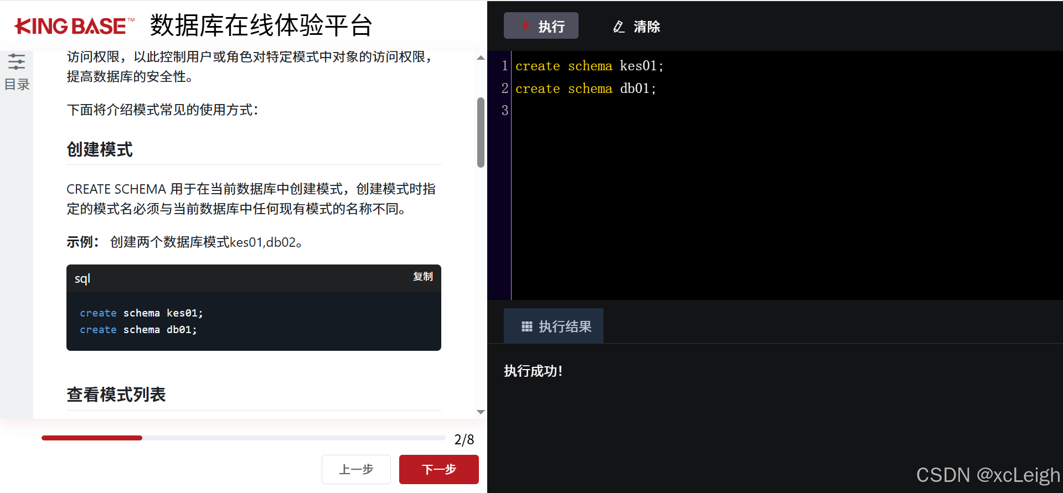This screenshot has width=1063, height=493.
Task: Click the grid icon in 执行结果 tab
Action: pos(527,326)
